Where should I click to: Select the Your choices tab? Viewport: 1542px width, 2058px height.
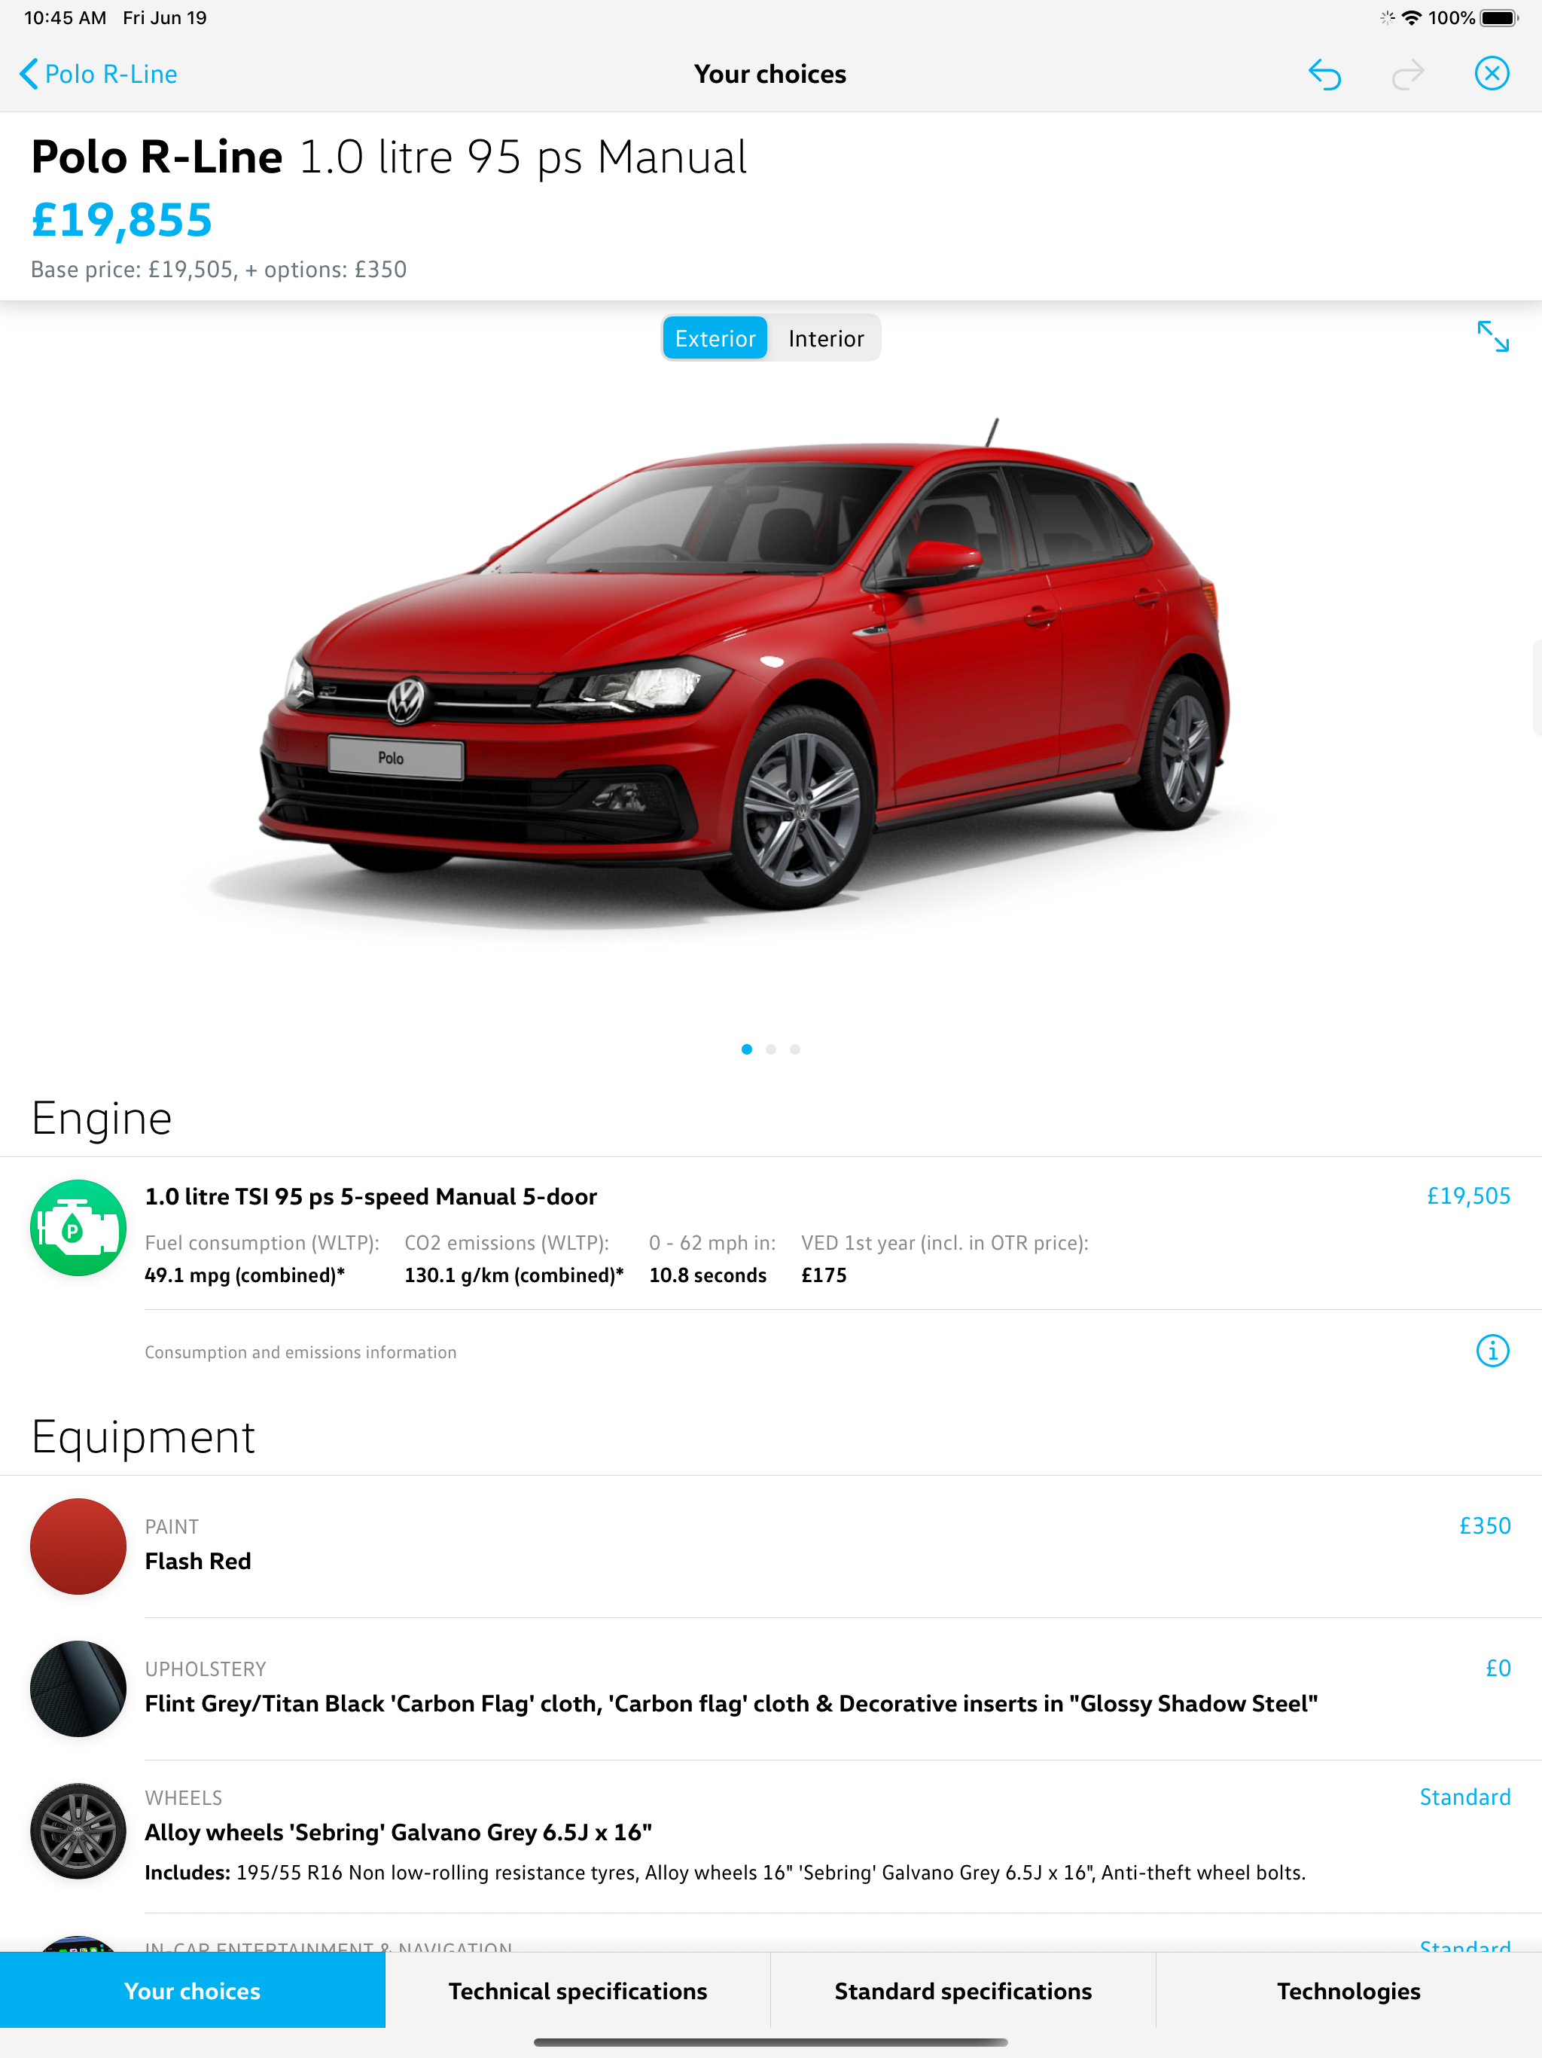pos(193,1990)
